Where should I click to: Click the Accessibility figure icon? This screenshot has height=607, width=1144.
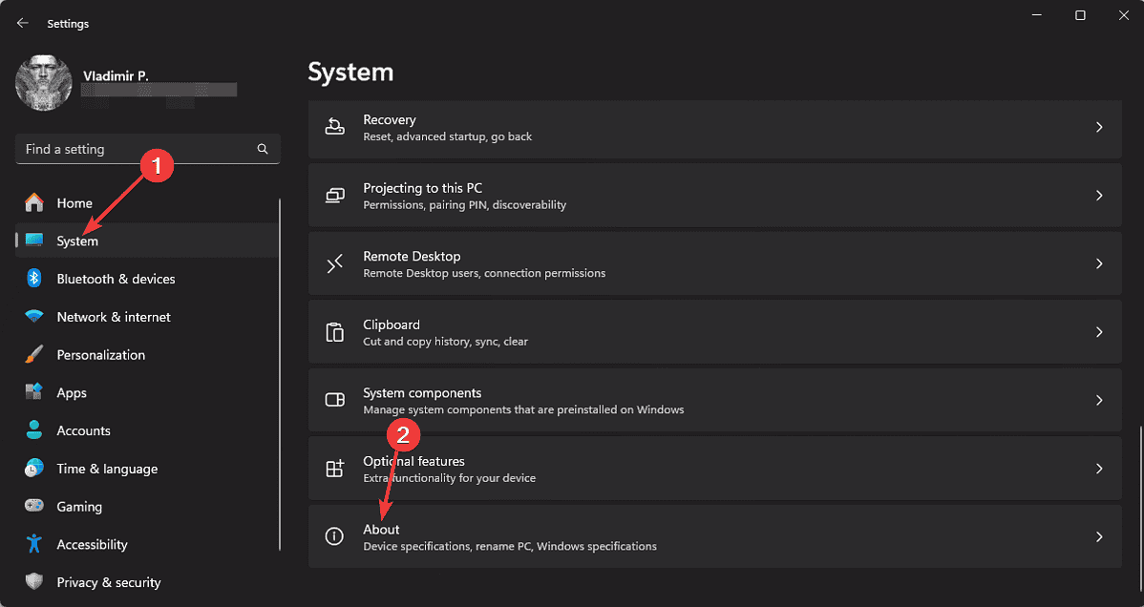pyautogui.click(x=34, y=544)
